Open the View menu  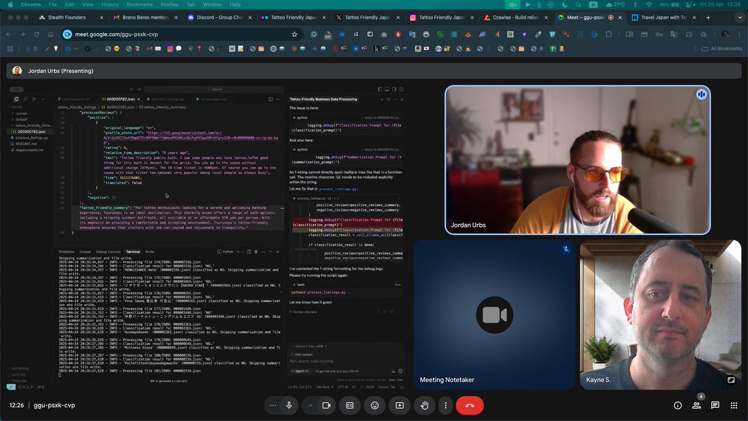(x=89, y=4)
